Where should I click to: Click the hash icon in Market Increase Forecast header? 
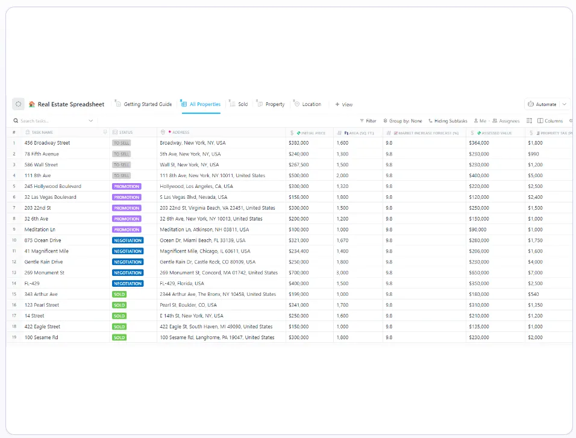coord(388,133)
